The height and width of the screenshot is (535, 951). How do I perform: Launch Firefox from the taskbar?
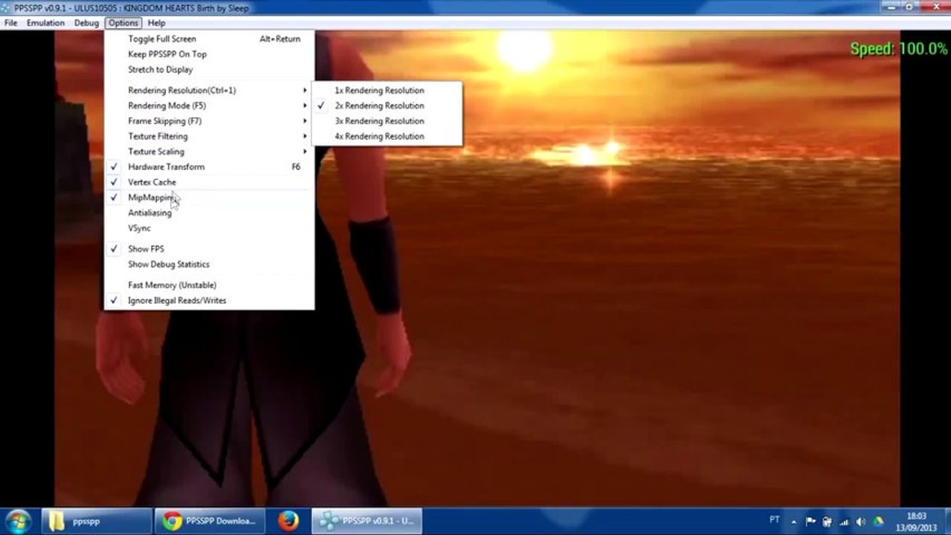click(288, 521)
